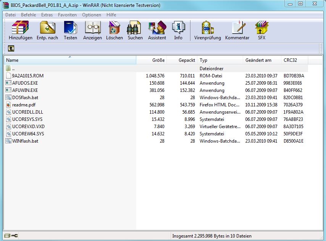Click date 05.05.2009 10:12
The height and width of the screenshot is (241, 326).
tap(261, 133)
